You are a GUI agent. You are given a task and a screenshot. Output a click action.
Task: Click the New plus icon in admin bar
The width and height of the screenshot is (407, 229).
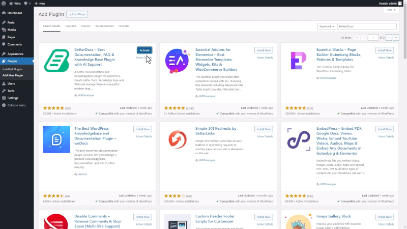pyautogui.click(x=36, y=4)
